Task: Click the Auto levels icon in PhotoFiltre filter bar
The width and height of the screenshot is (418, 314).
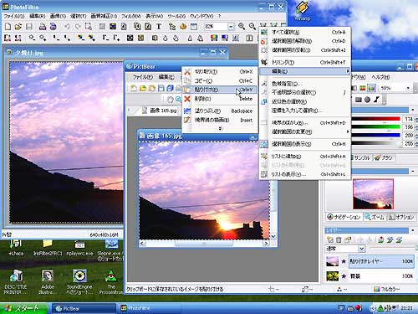Action: 8,38
